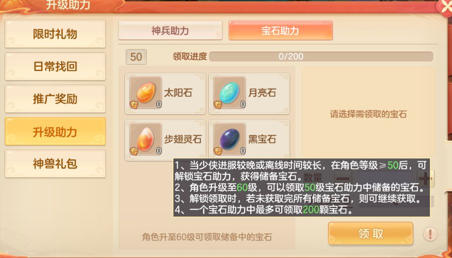This screenshot has height=258, width=452.
Task: Select the 太阳石 orange gem icon
Action: coord(146,93)
